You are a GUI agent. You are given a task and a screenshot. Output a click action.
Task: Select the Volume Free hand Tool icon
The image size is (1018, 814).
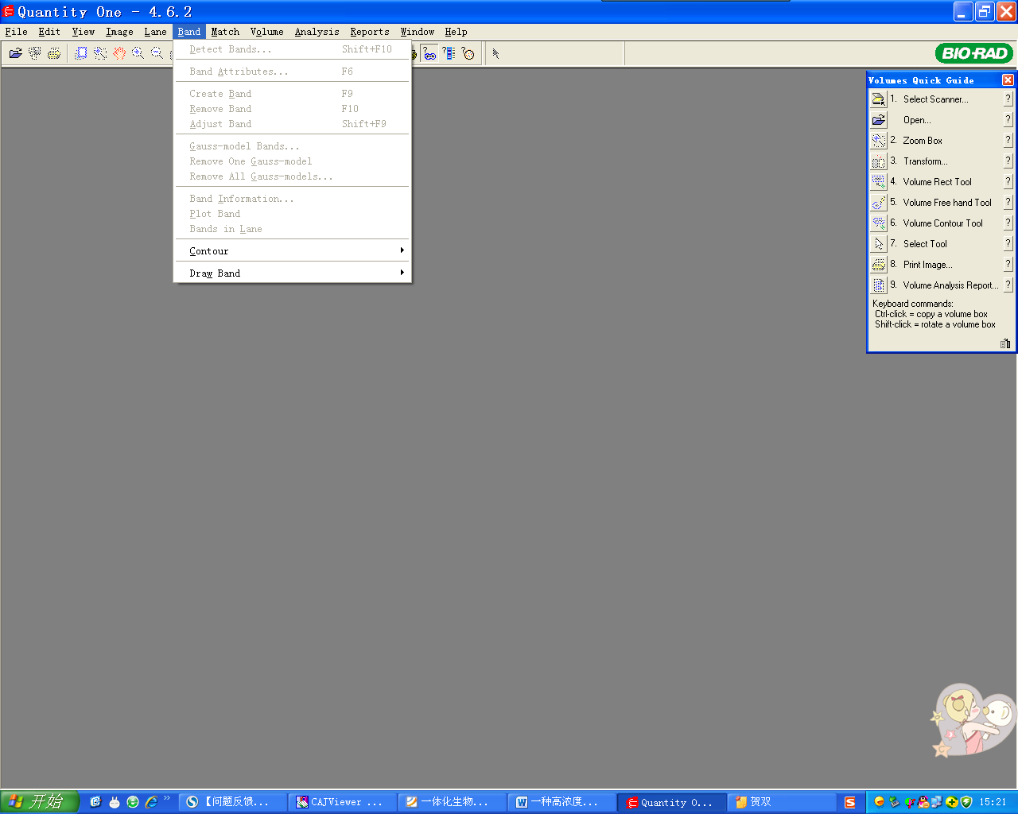coord(879,203)
